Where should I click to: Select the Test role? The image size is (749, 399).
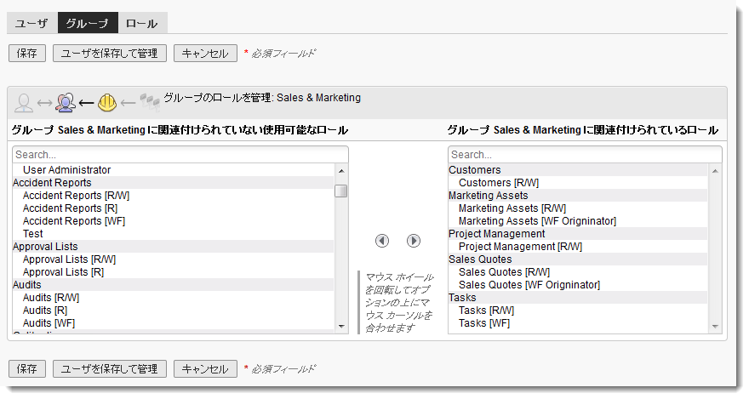point(173,234)
